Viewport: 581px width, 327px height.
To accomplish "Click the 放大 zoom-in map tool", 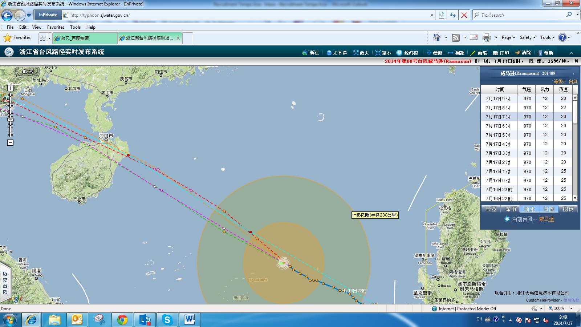I will [x=361, y=53].
